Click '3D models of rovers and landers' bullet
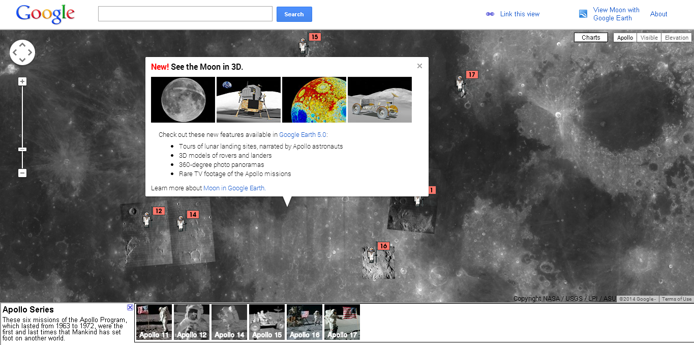This screenshot has height=345, width=694. coord(225,155)
